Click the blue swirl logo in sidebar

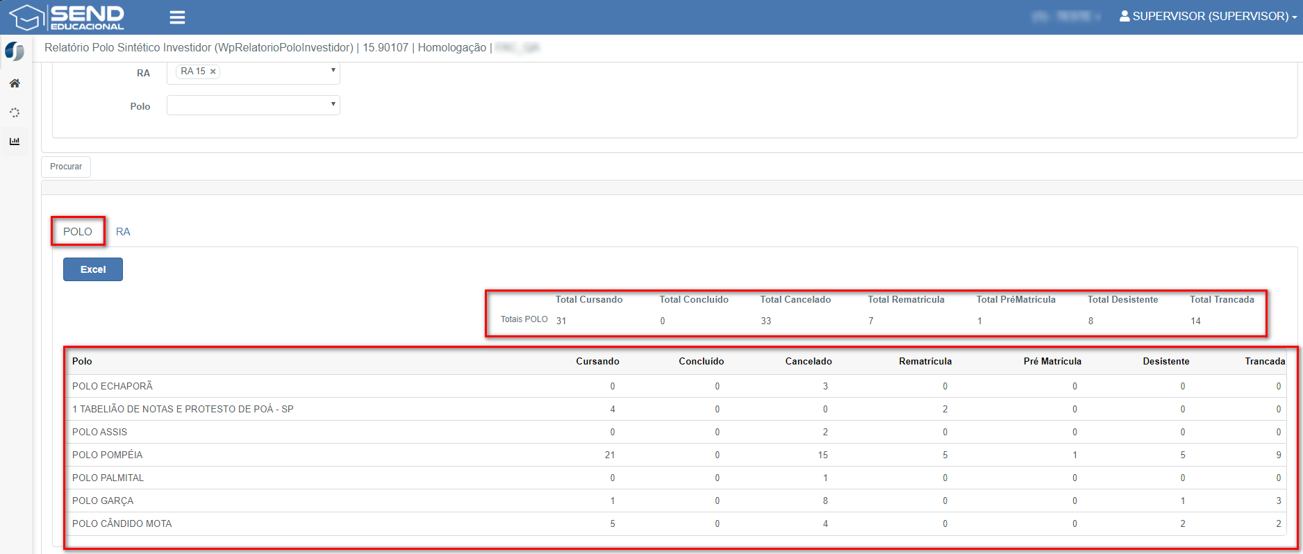[x=15, y=51]
